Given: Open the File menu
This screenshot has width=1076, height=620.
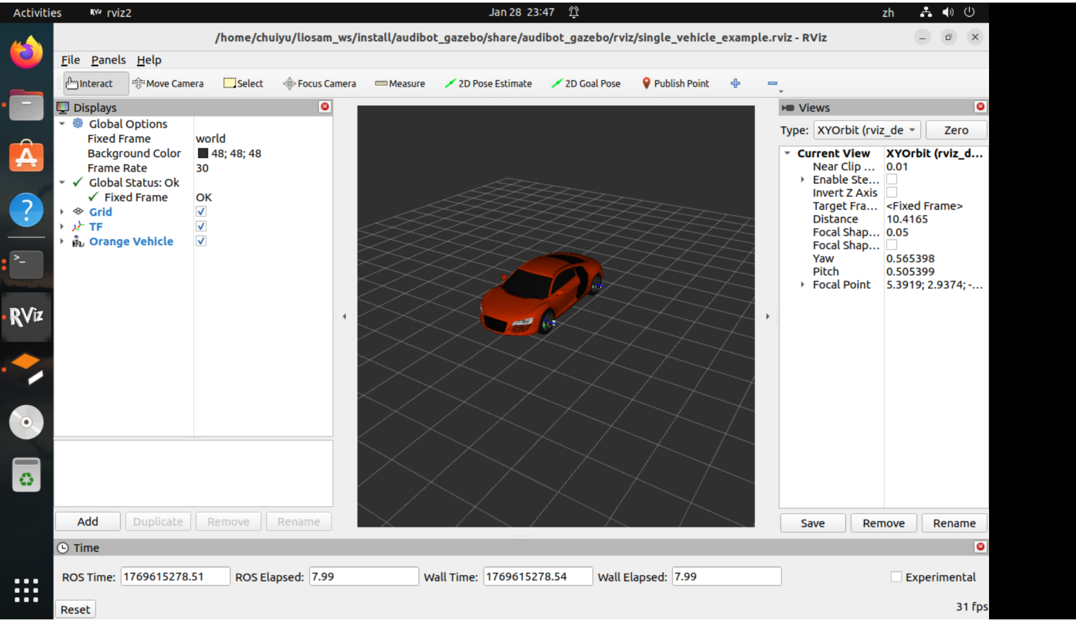Looking at the screenshot, I should (70, 60).
